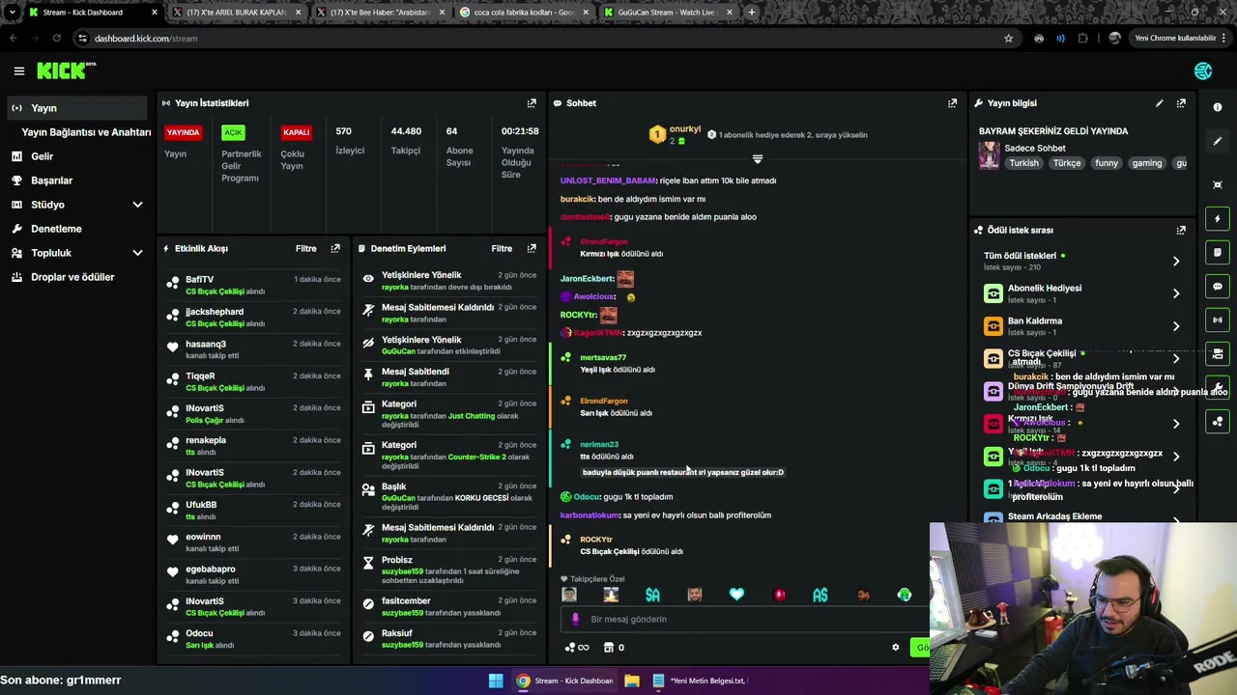This screenshot has height=695, width=1237.
Task: Switch to coca cola fabrika kodları tab
Action: point(524,13)
